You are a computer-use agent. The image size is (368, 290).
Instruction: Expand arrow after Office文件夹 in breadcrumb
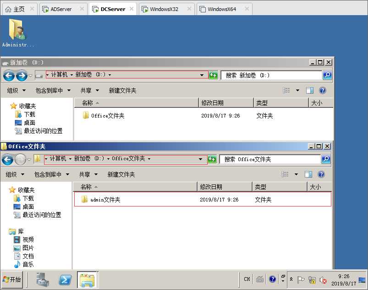click(149, 159)
